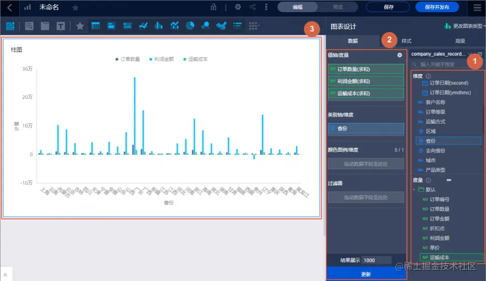Viewport: 486px width, 281px height.
Task: Open the 更改图表类型 dropdown
Action: (x=465, y=26)
